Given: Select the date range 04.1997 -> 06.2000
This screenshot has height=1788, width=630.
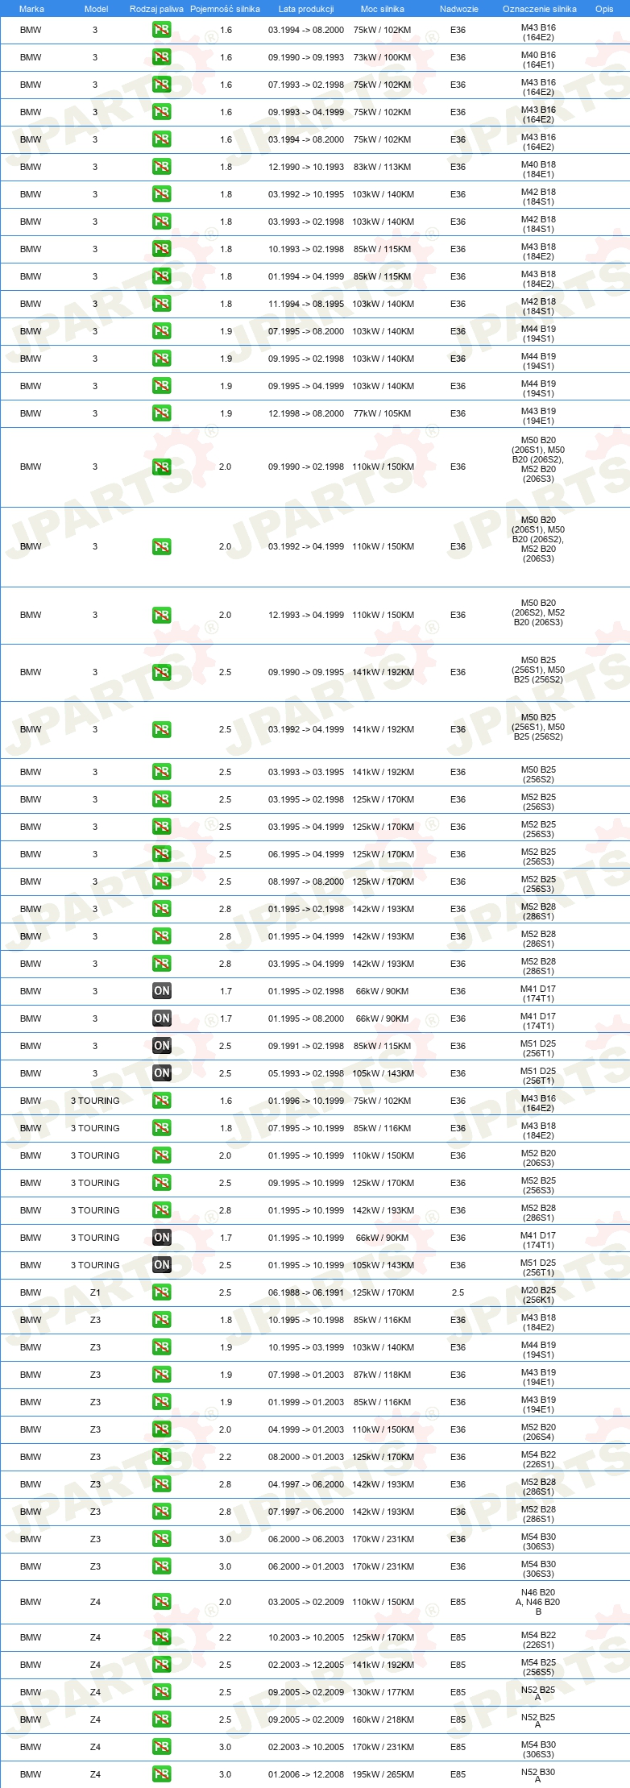Looking at the screenshot, I should pos(306,1484).
